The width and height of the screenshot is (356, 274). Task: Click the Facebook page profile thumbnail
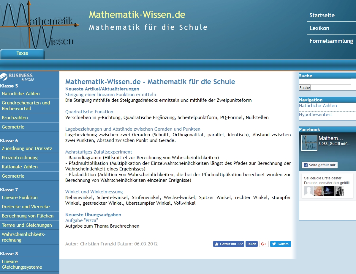point(309,143)
